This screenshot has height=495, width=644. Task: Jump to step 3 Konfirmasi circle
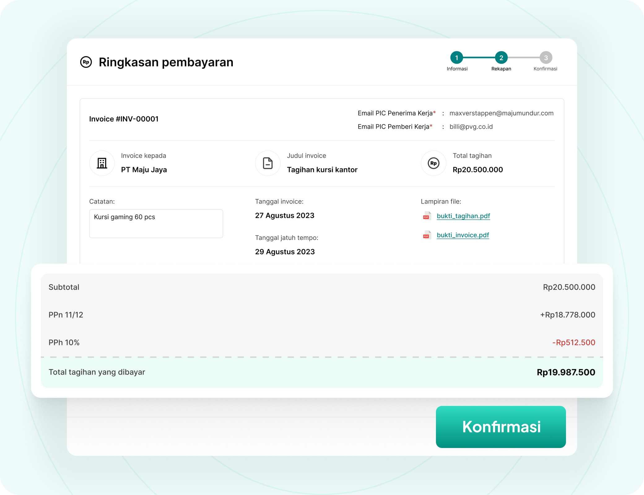[546, 58]
